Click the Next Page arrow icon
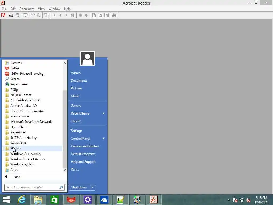Screen dimensions: 273x205 [66, 15]
